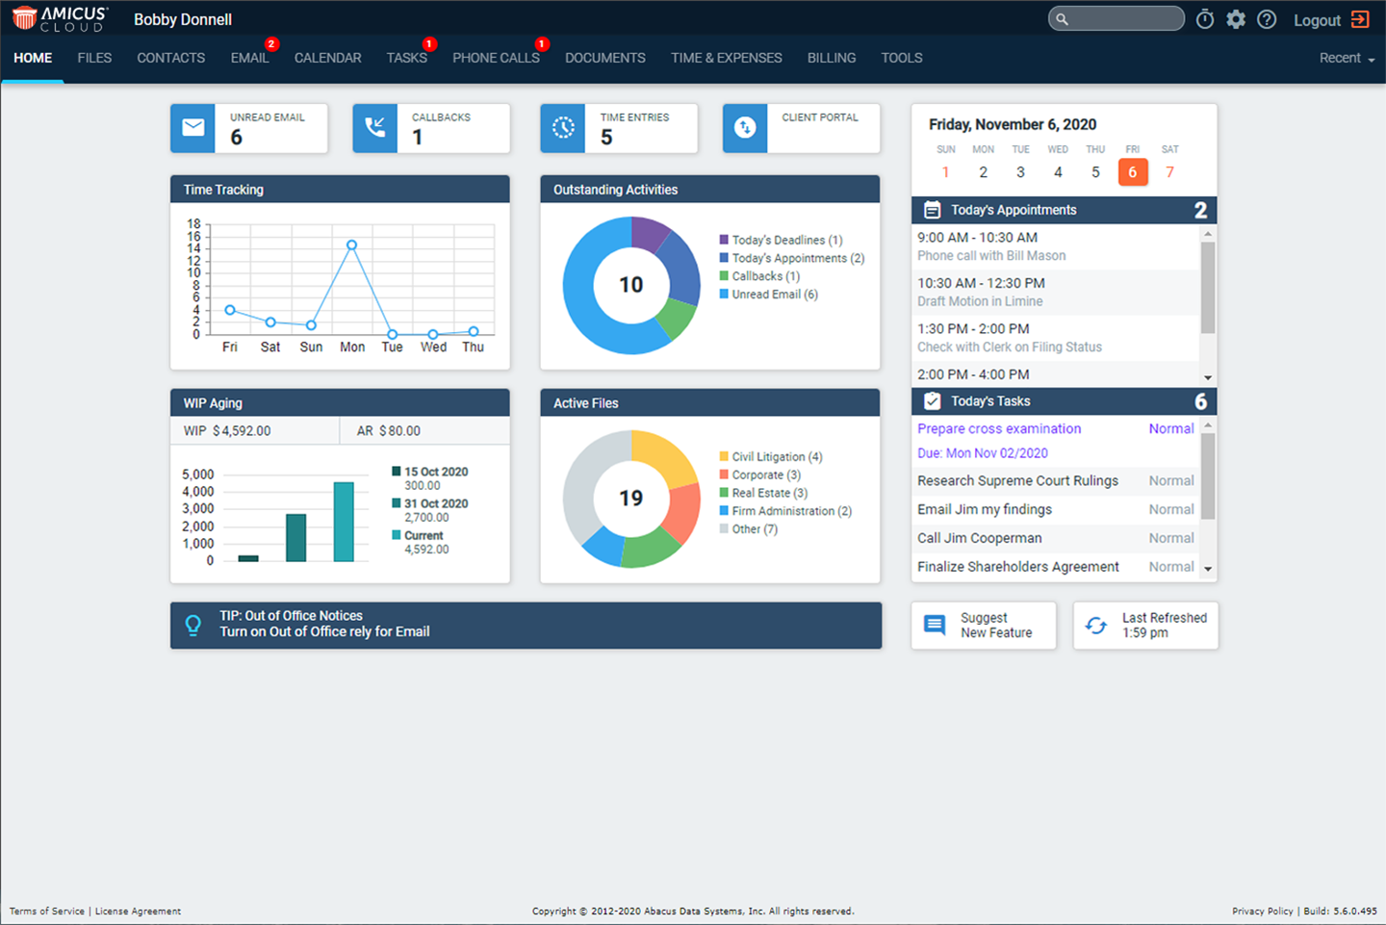Click the appointments list scroll up arrow
The image size is (1386, 925).
tap(1208, 234)
